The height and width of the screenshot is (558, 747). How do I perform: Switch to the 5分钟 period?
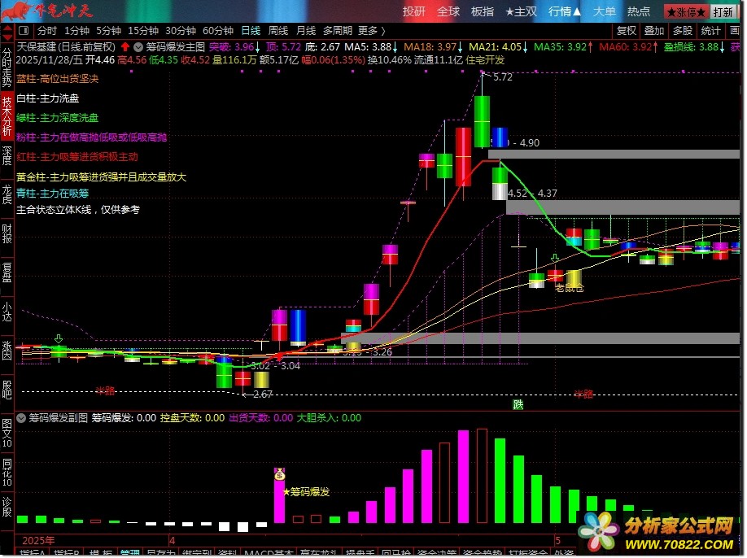[x=108, y=31]
